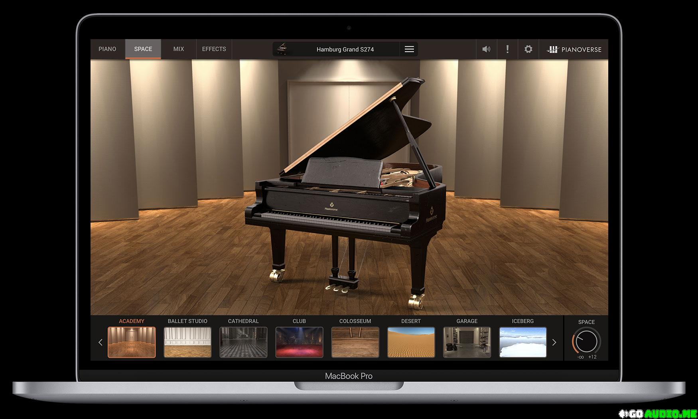
Task: Select the Cathedral space thumbnail
Action: click(243, 342)
